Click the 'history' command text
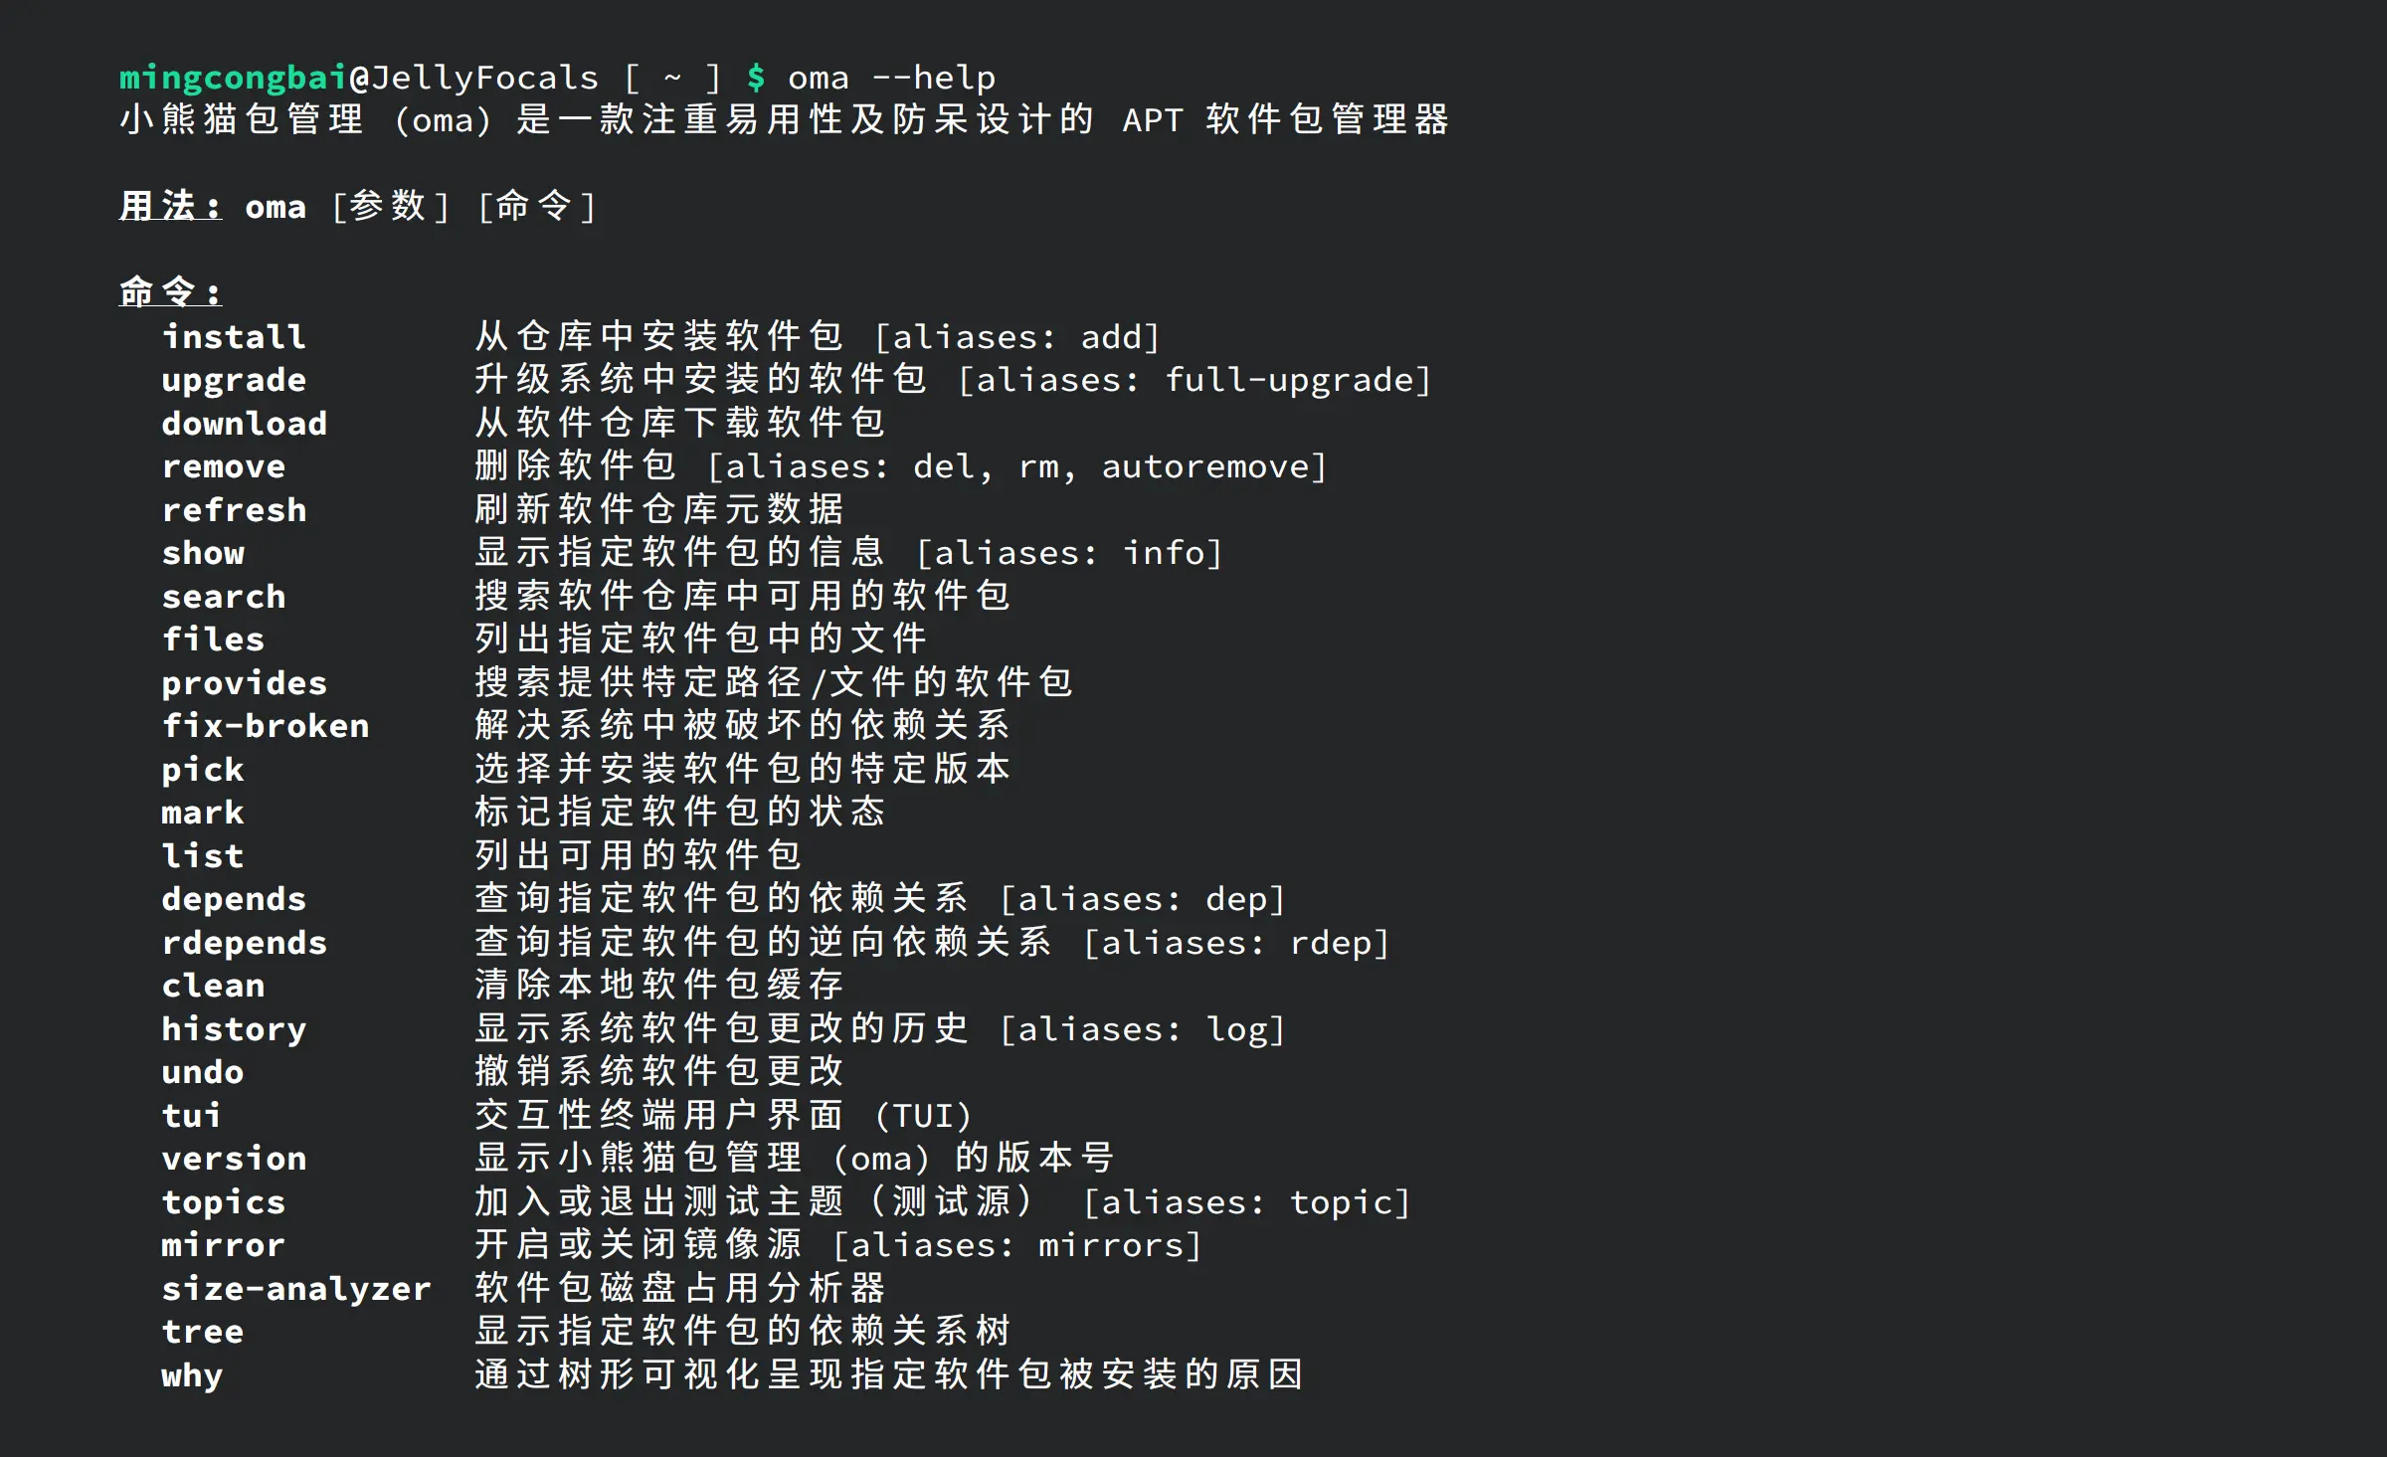This screenshot has width=2387, height=1457. [x=234, y=1029]
